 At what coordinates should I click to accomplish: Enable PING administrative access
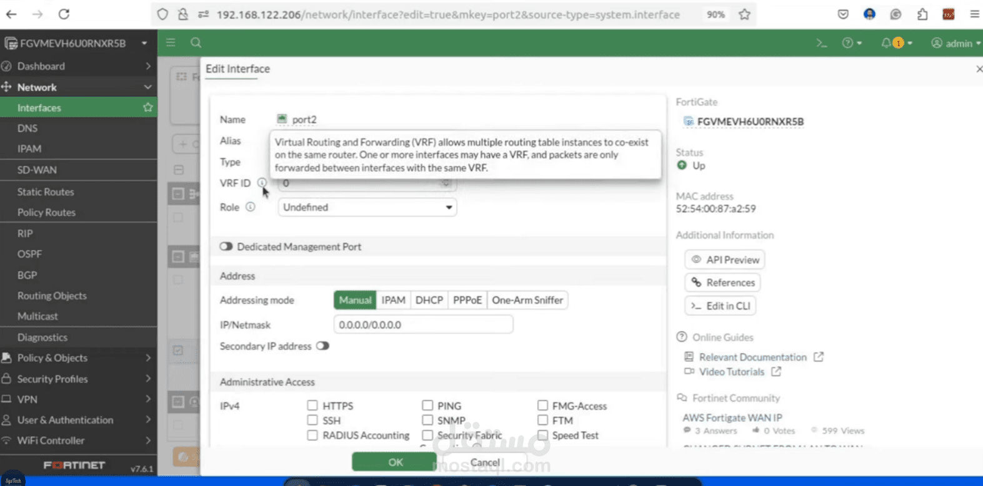tap(427, 406)
